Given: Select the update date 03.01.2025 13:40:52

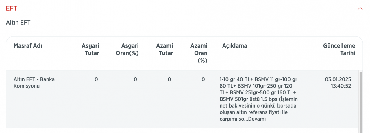Looking at the screenshot, I should coord(338,83).
